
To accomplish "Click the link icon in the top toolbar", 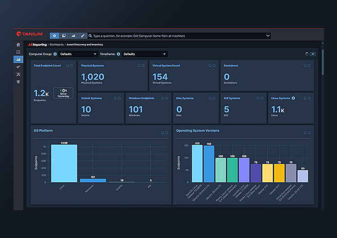I will [x=83, y=35].
